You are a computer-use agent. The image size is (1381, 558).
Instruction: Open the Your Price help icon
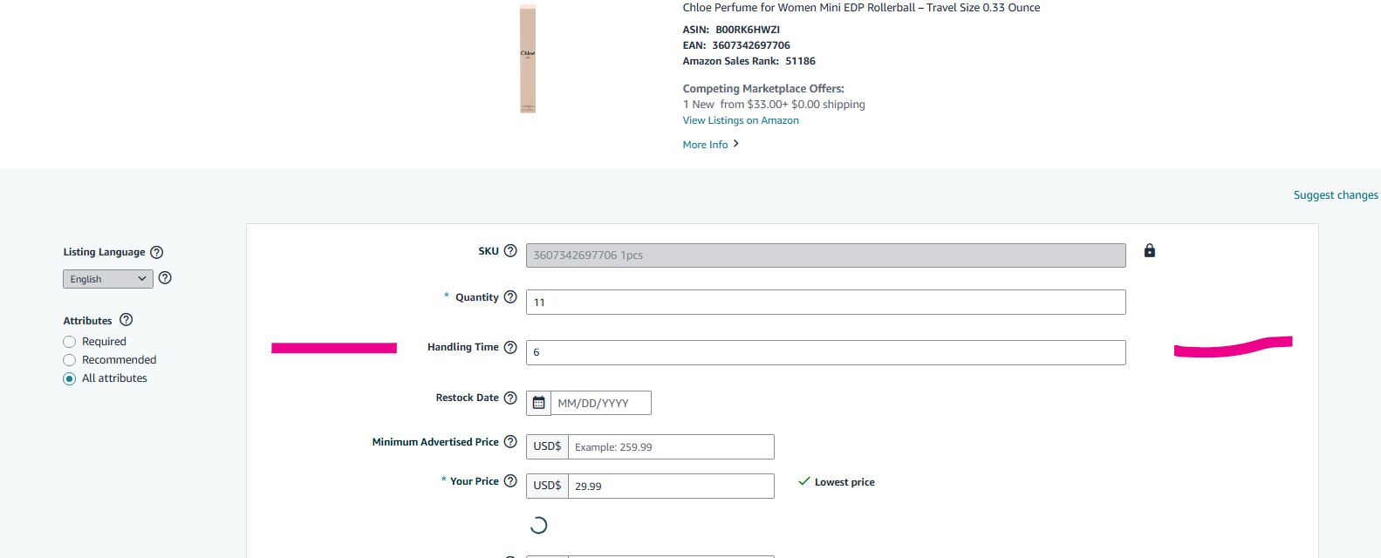point(510,481)
